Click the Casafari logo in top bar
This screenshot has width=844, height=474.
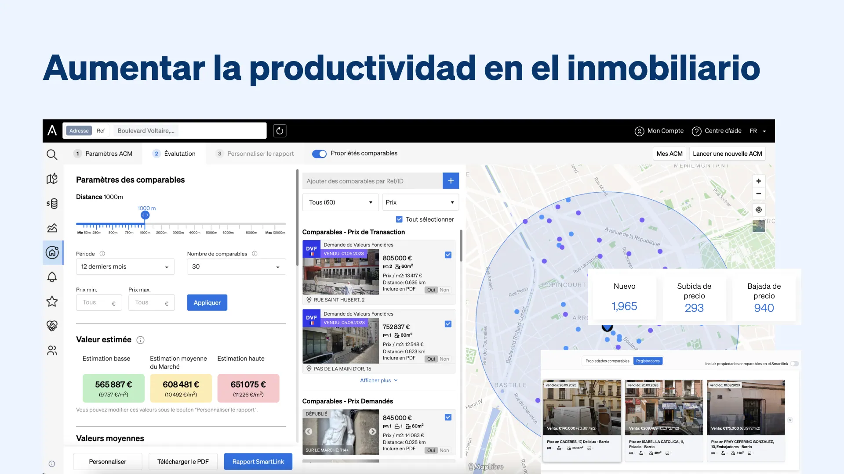point(52,130)
